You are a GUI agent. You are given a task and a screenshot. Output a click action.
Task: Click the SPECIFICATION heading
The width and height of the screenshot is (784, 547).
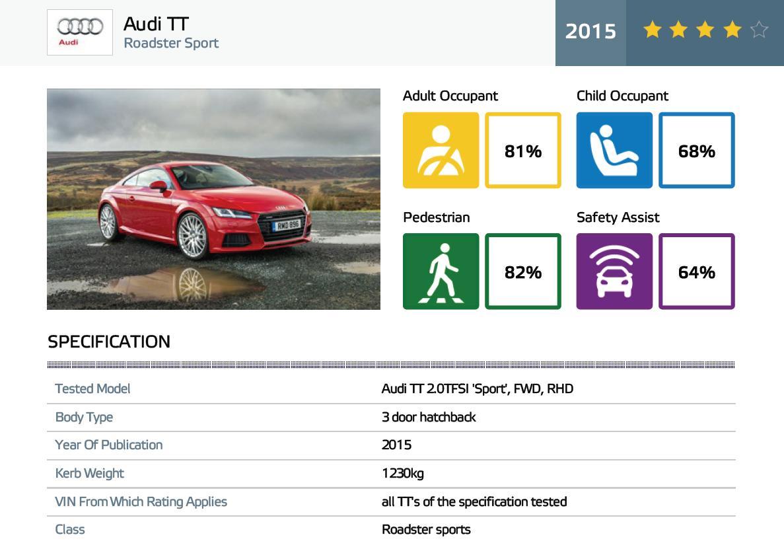click(109, 342)
